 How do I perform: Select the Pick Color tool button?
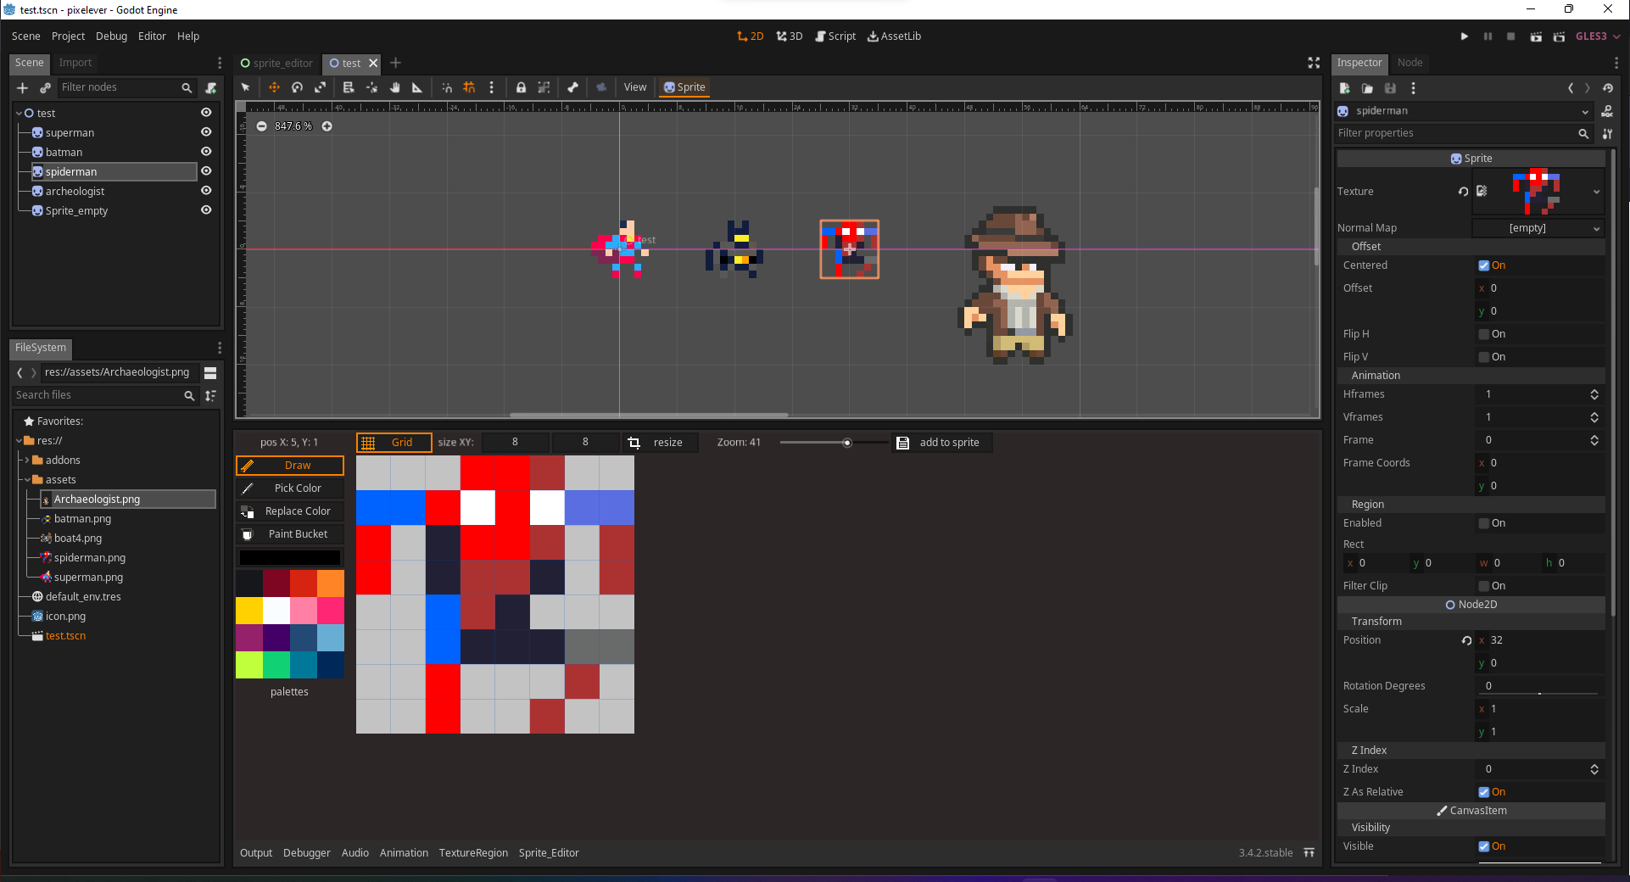pyautogui.click(x=290, y=488)
